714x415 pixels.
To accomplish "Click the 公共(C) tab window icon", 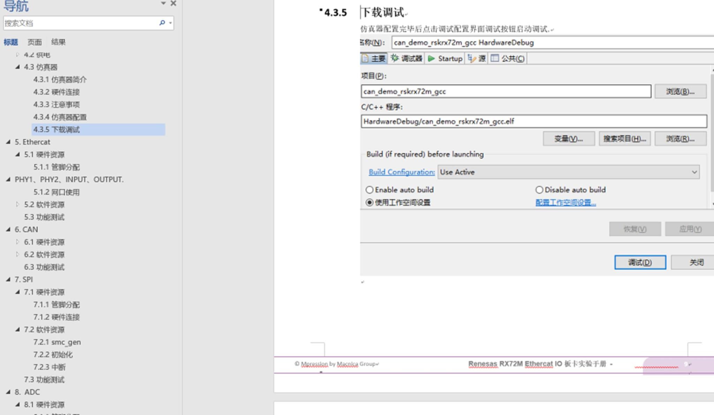I will [x=494, y=58].
